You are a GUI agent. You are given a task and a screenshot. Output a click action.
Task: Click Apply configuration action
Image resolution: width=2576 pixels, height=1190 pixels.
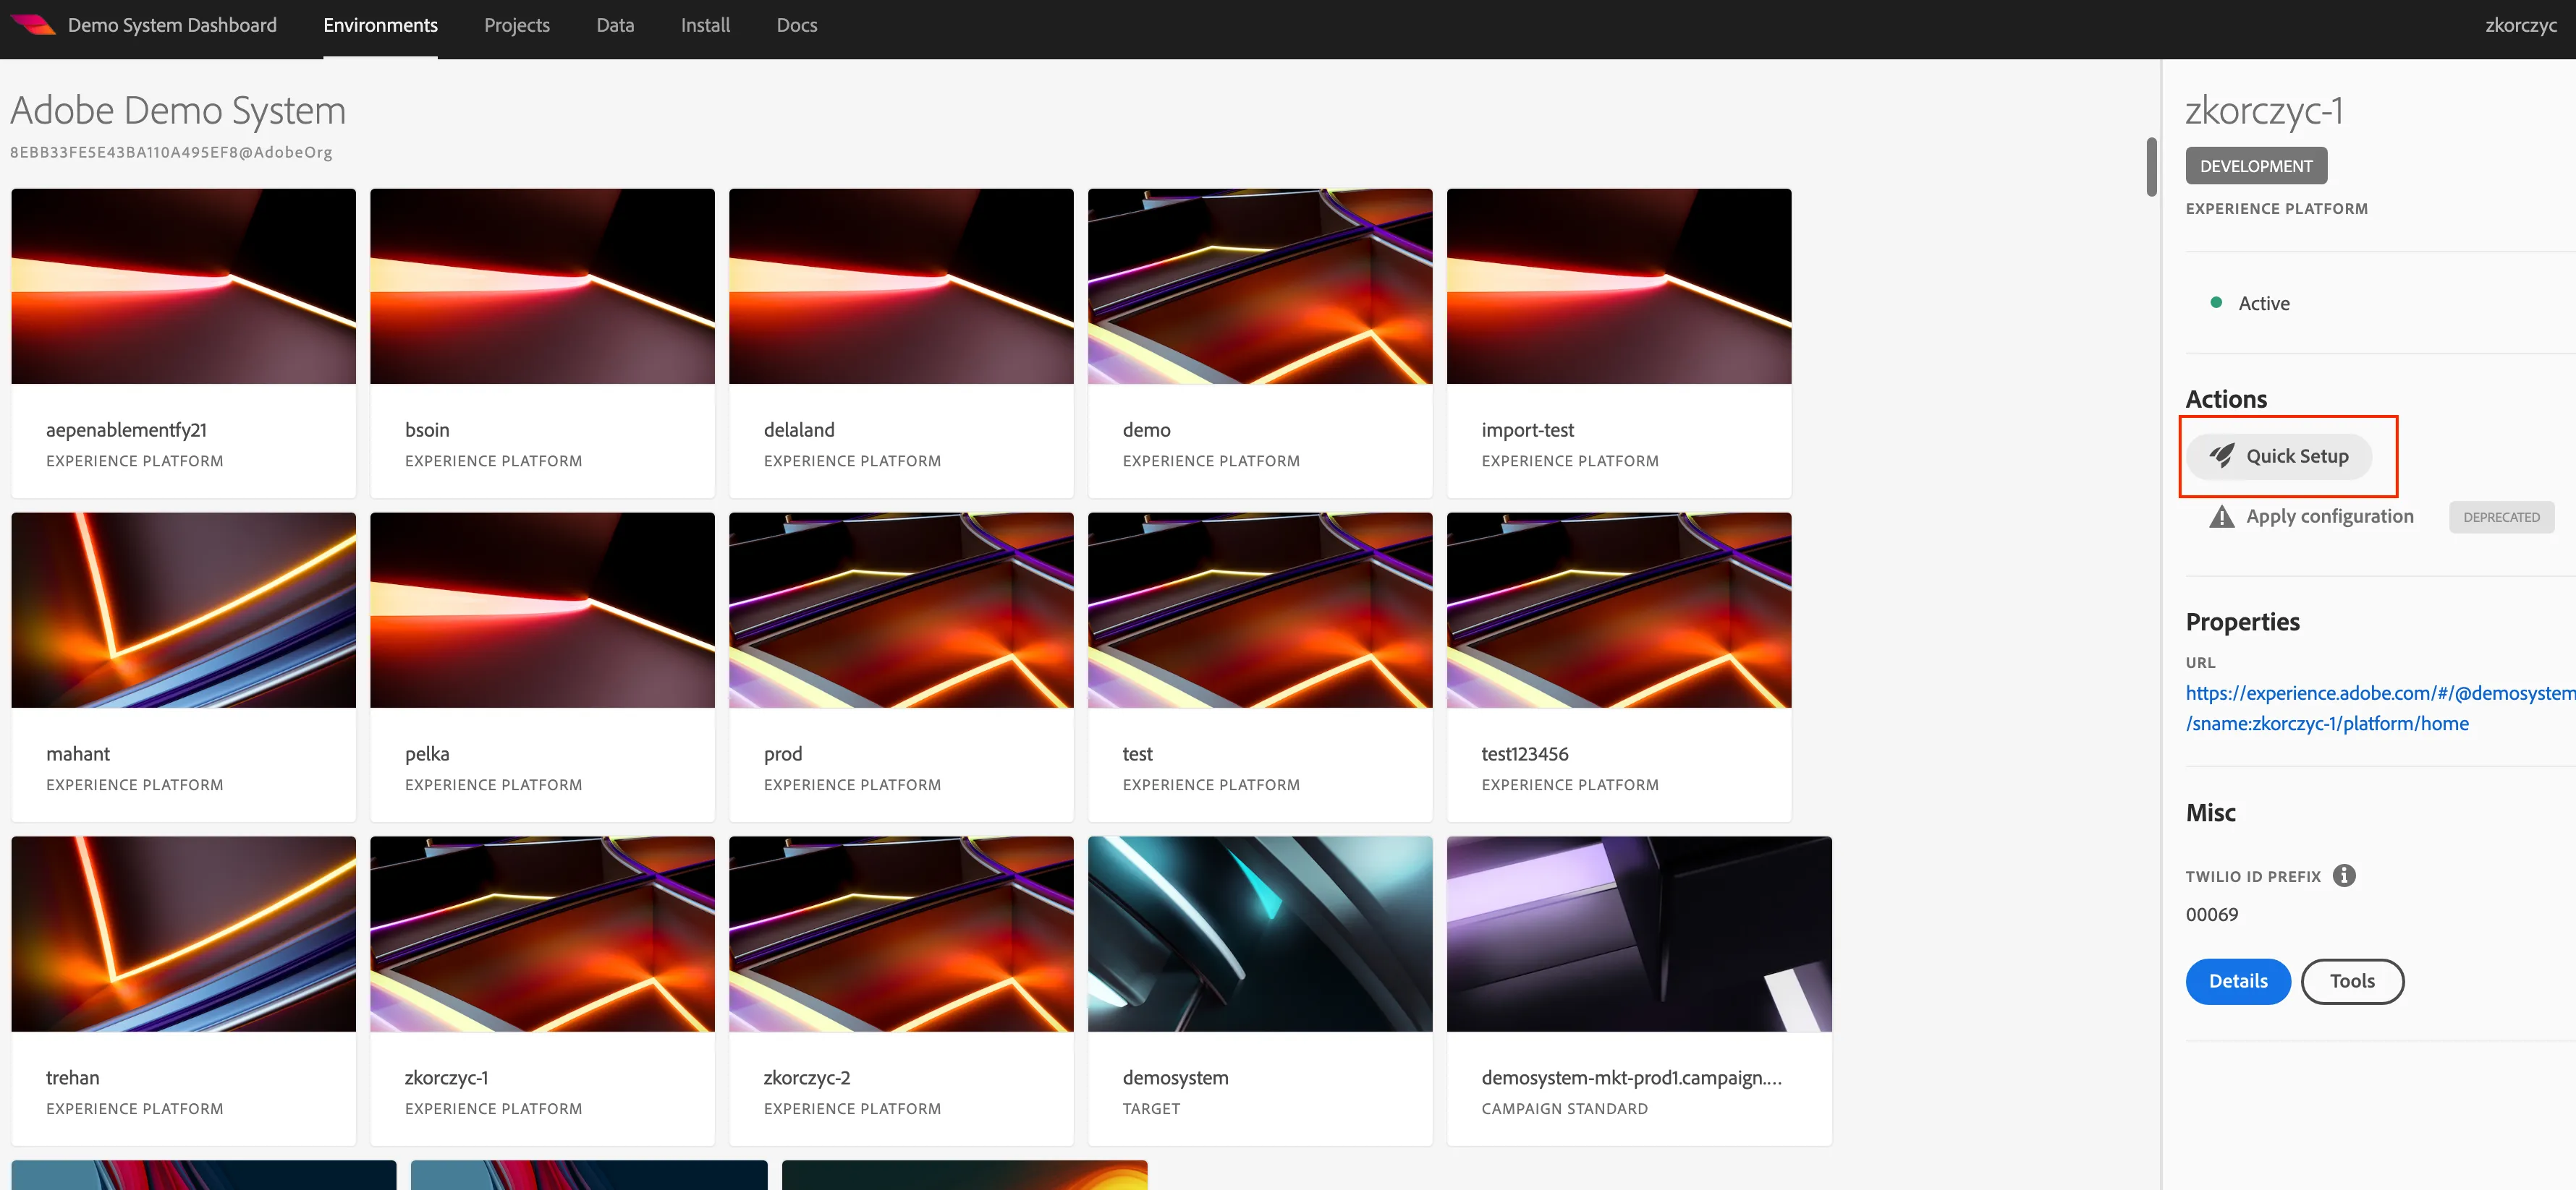click(2329, 517)
